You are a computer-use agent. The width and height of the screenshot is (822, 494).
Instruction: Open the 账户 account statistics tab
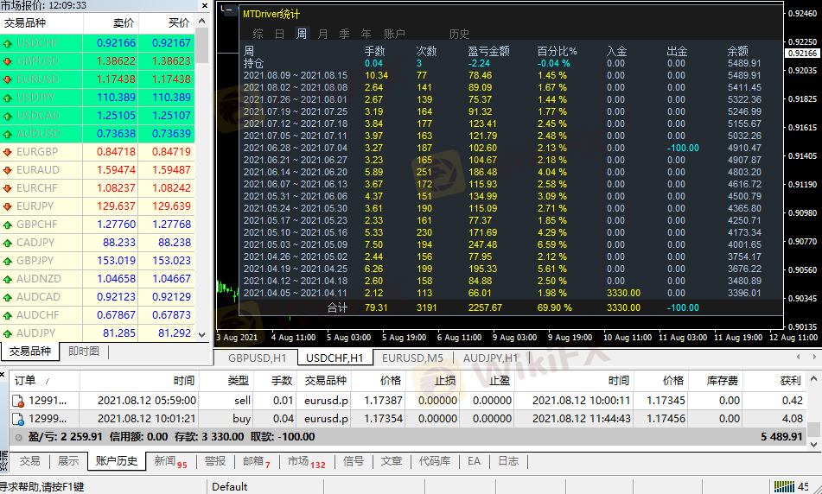coord(394,34)
